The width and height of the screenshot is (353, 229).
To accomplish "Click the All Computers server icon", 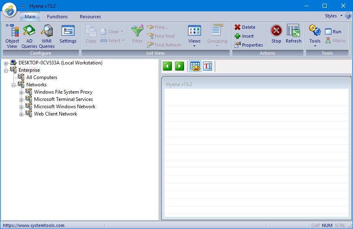I will coord(21,77).
